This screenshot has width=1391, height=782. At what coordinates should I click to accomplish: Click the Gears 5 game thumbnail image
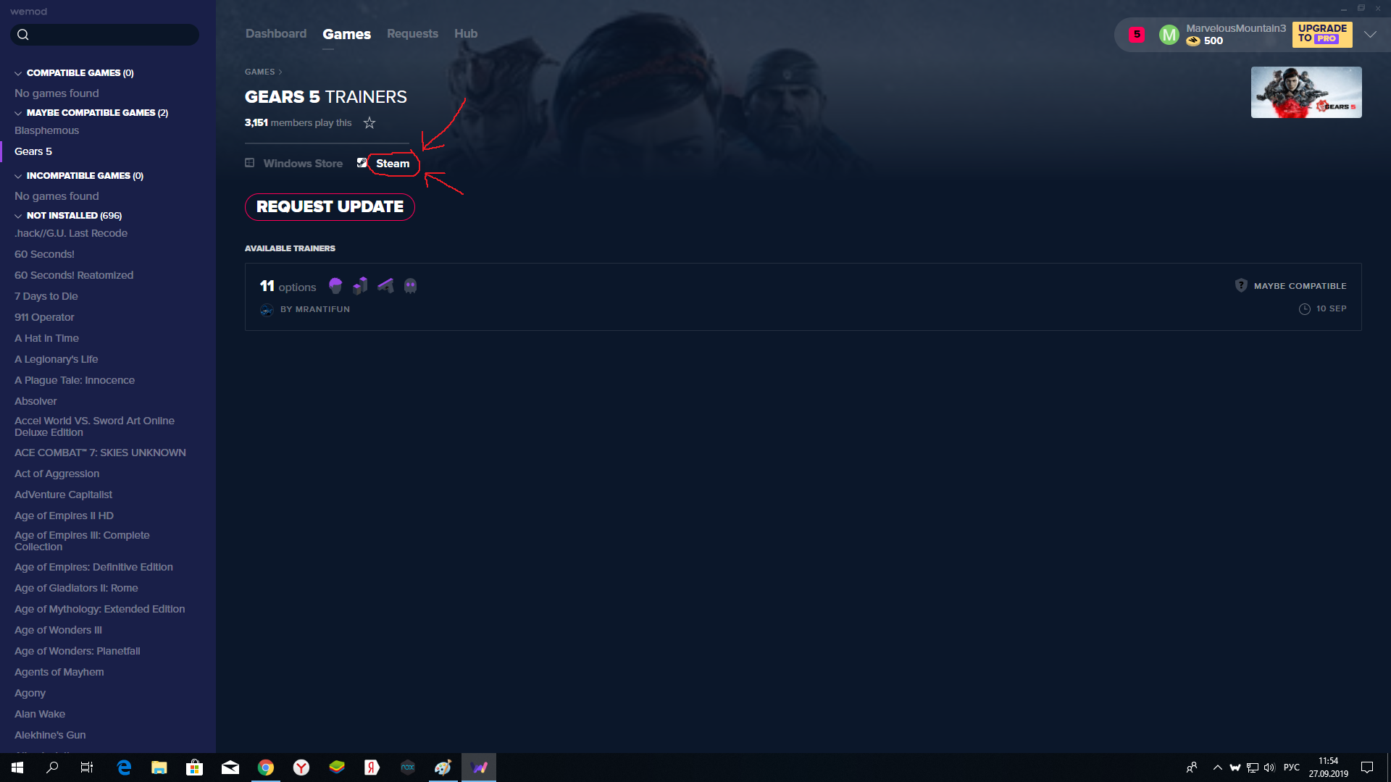1306,92
